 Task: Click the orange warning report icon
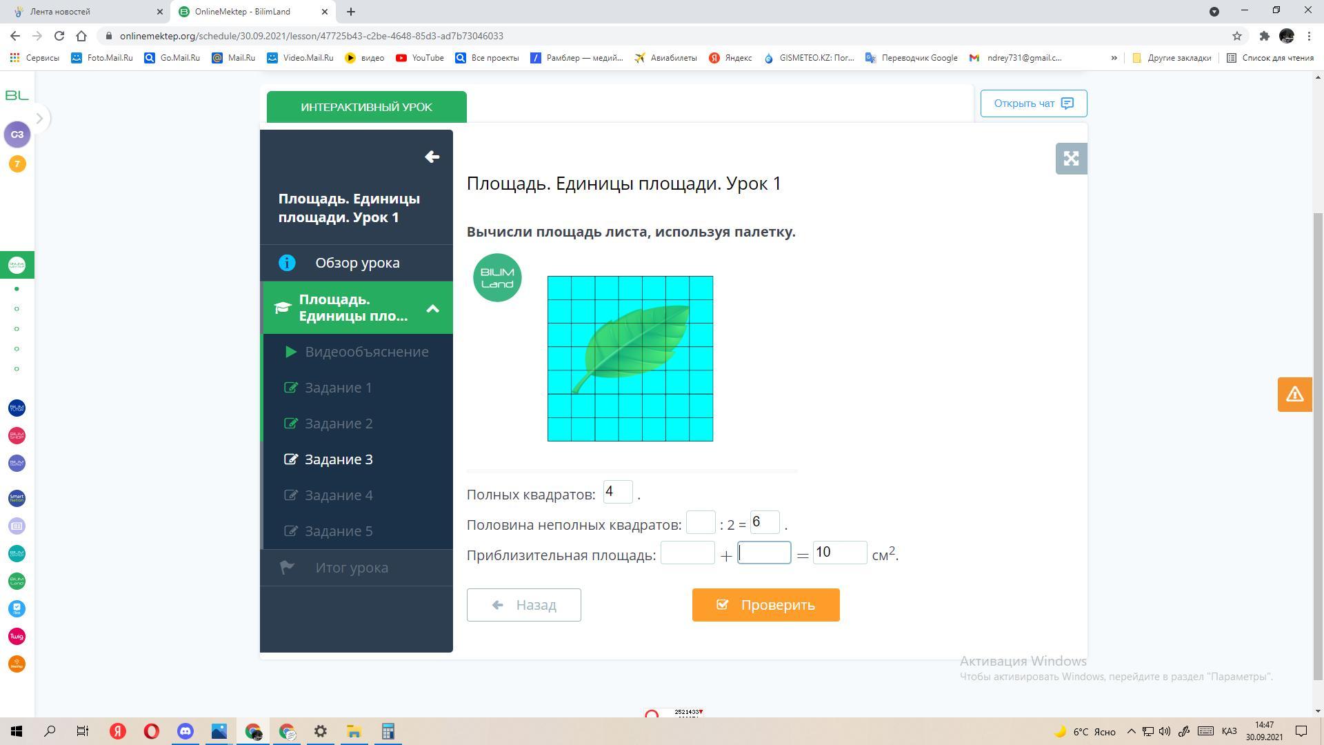click(x=1294, y=395)
